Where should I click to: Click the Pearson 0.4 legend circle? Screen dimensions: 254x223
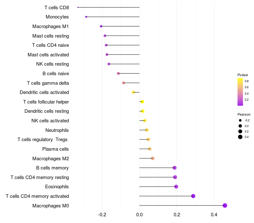point(240,137)
